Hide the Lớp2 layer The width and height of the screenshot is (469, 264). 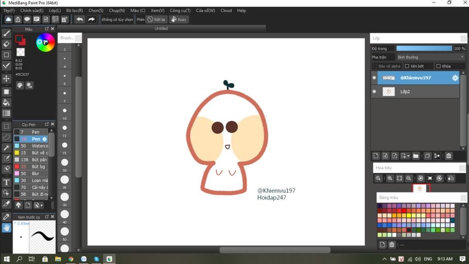pyautogui.click(x=374, y=92)
